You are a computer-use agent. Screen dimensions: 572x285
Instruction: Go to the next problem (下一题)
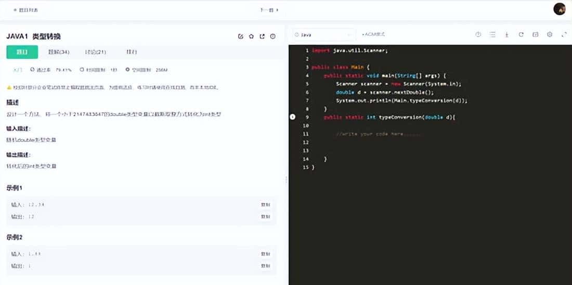pyautogui.click(x=269, y=10)
